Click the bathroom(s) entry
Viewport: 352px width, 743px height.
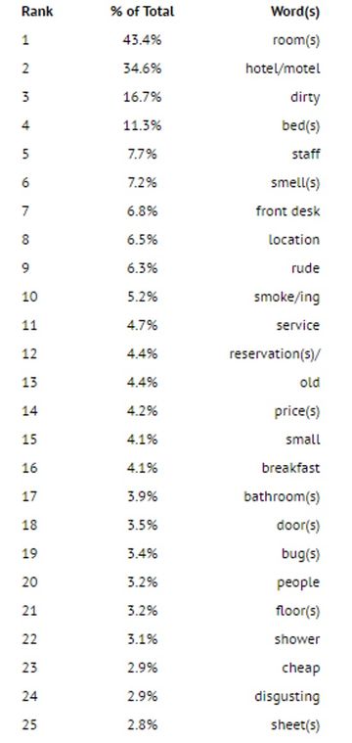282,497
